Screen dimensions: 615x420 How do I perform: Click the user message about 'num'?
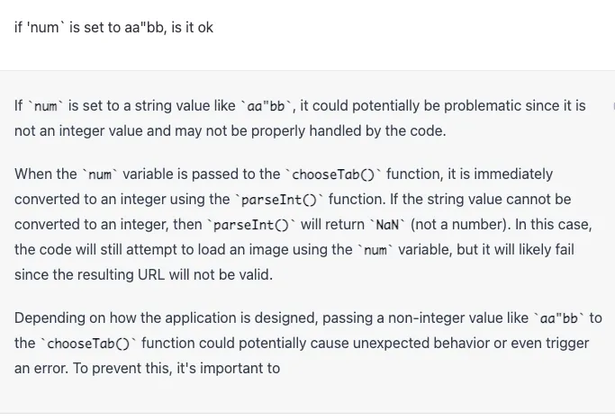click(113, 28)
